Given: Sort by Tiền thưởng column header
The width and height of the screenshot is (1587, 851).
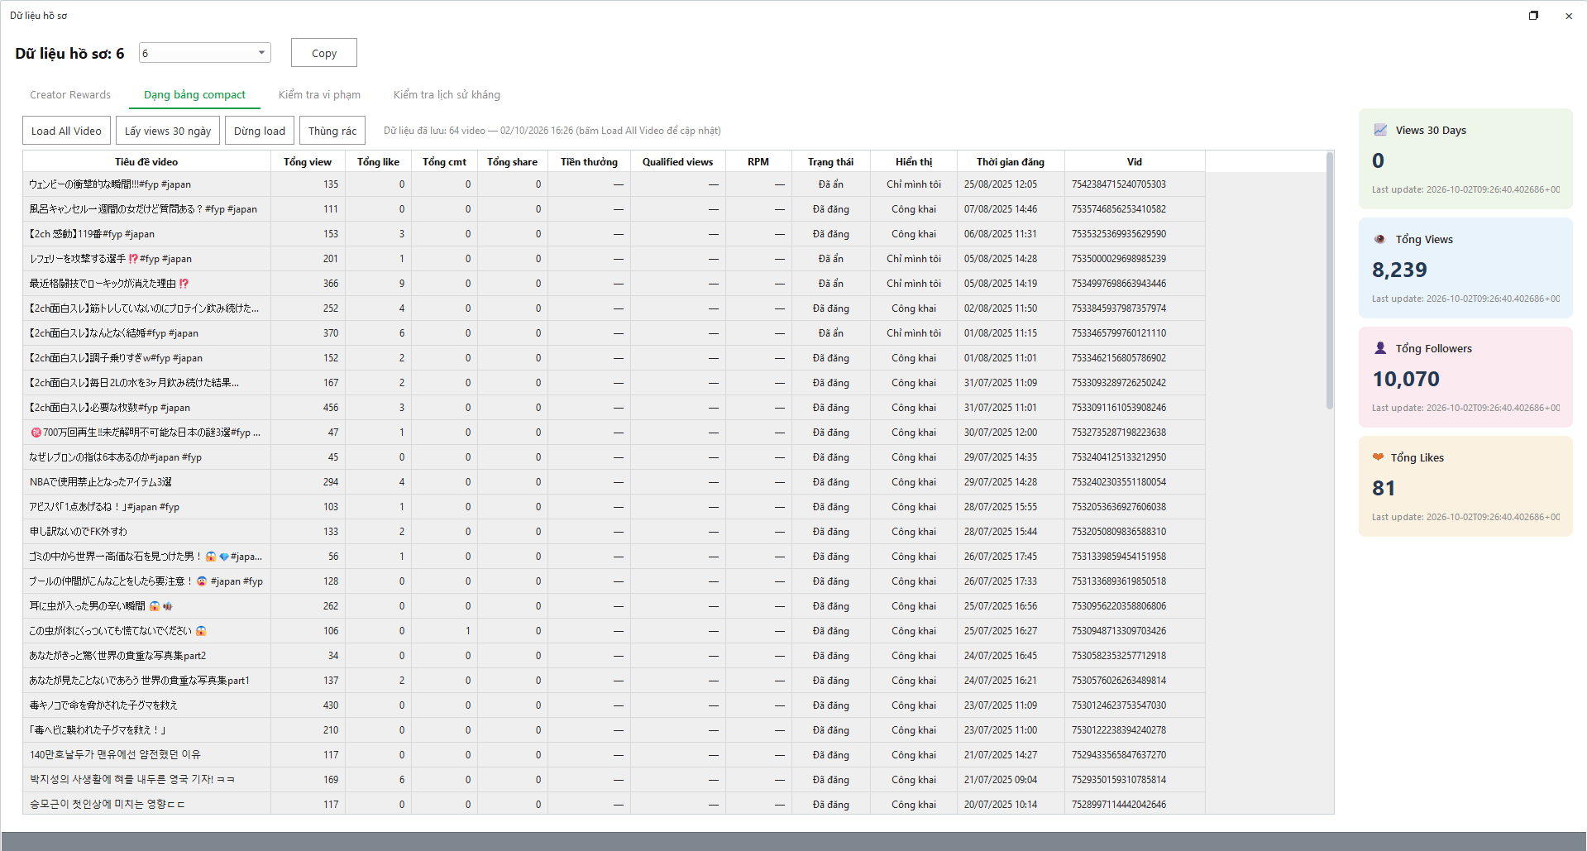Looking at the screenshot, I should point(589,161).
